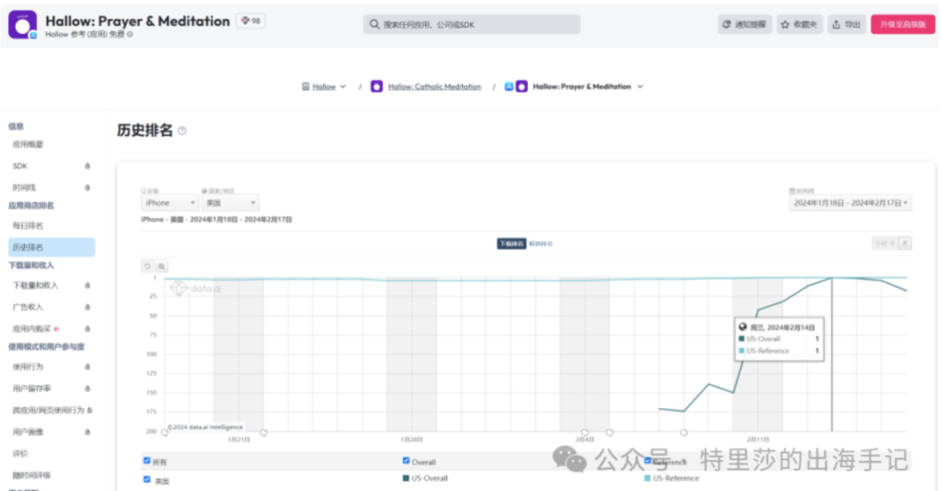Click the US-Reference legend color swatch
This screenshot has height=491, width=942.
648,478
